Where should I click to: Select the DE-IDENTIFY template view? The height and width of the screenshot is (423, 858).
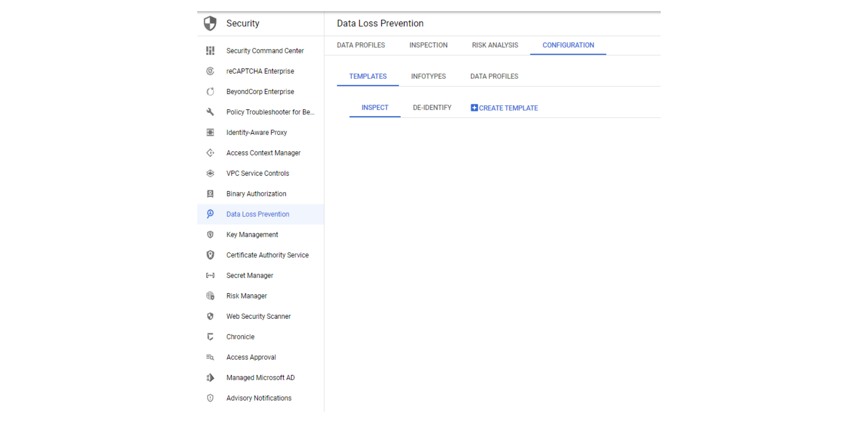click(x=432, y=108)
